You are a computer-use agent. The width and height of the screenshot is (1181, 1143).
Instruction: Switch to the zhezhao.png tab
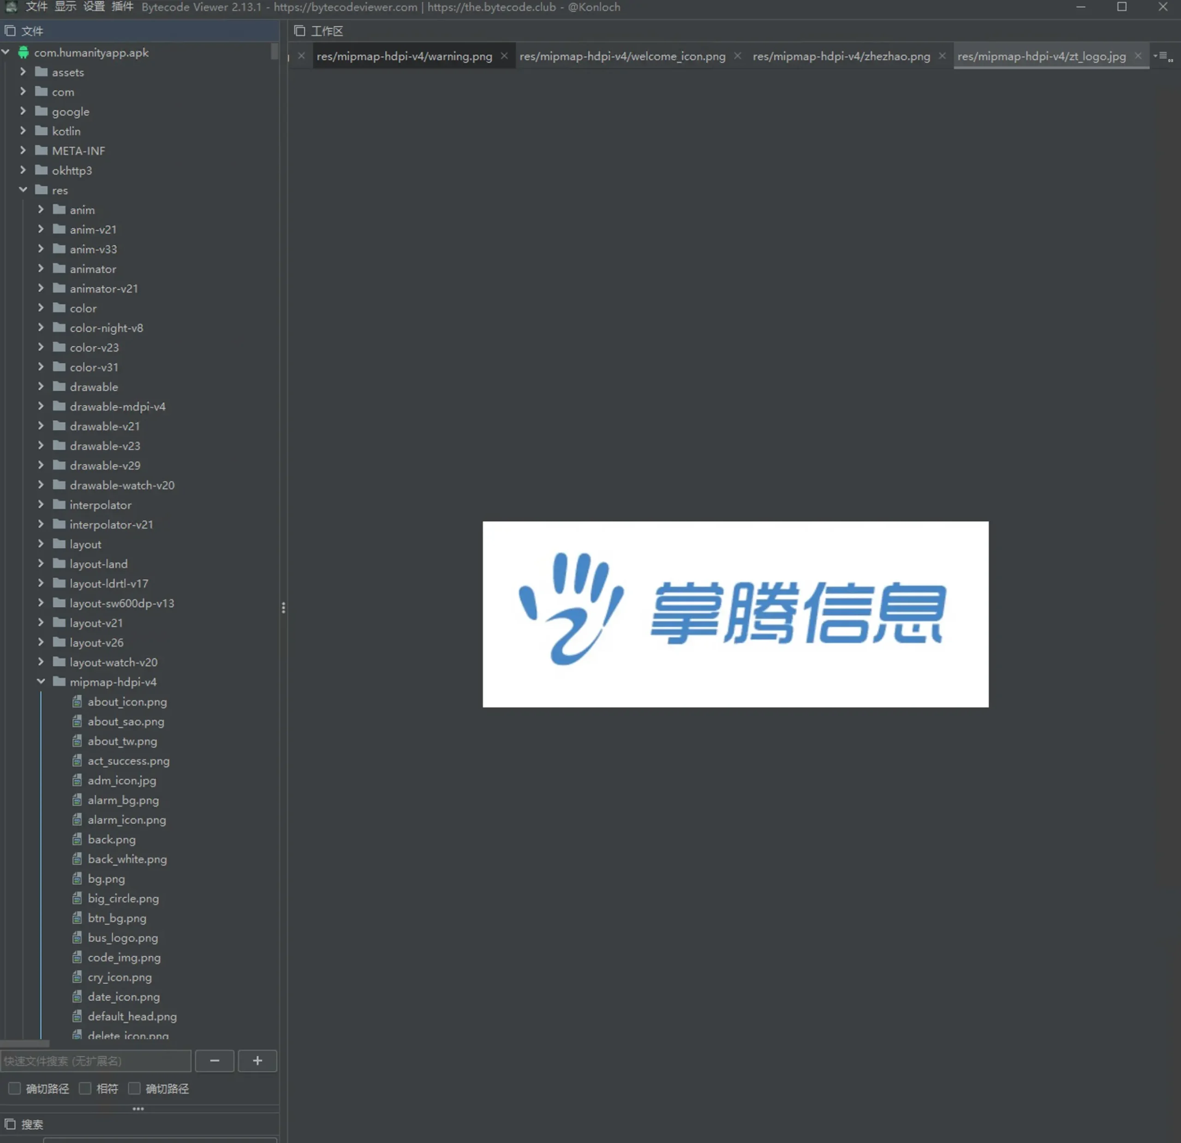pos(841,56)
